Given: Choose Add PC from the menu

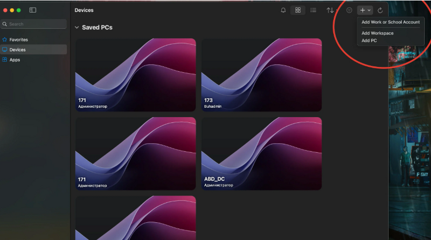Looking at the screenshot, I should pos(369,40).
